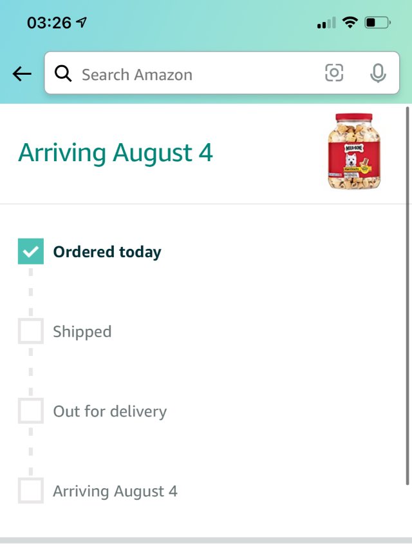This screenshot has width=412, height=550.
Task: Click the Out for delivery checkbox
Action: [x=31, y=411]
